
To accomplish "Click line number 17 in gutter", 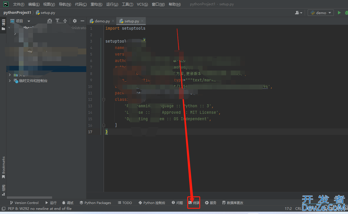I will [x=90, y=132].
